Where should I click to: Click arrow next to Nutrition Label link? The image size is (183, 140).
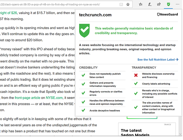(x=177, y=59)
